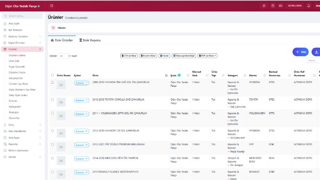Check the Hyundai i30 sol çamurluk checkbox
The width and height of the screenshot is (320, 180).
pos(52,131)
